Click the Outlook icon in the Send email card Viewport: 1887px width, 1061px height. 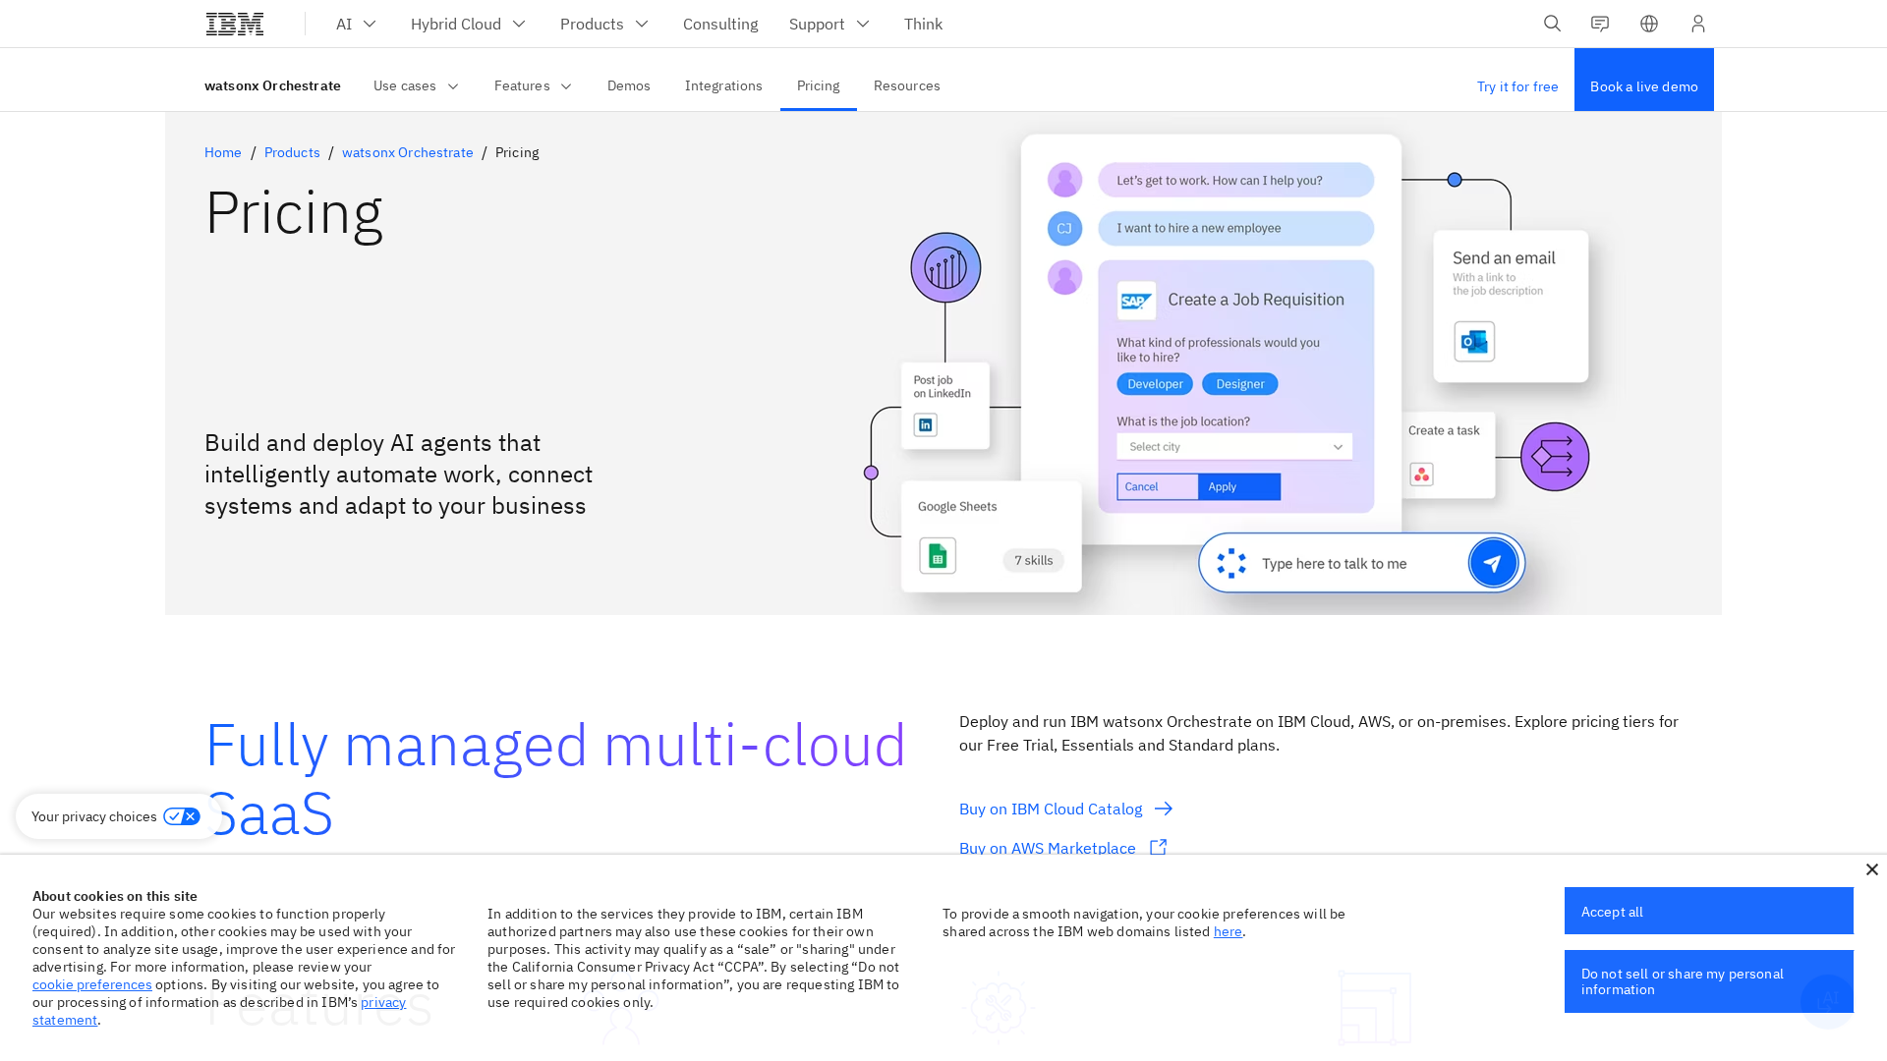point(1473,341)
